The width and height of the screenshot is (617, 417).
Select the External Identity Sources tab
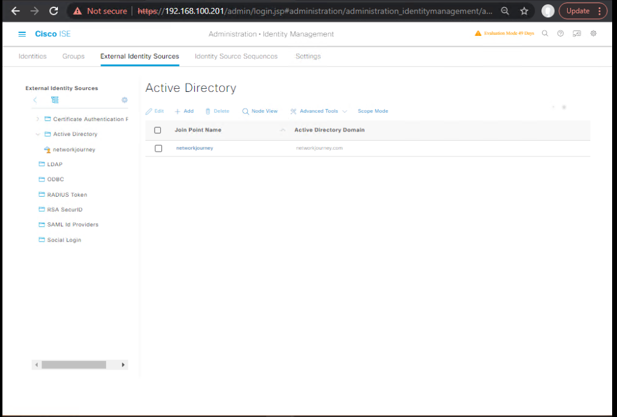coord(139,56)
